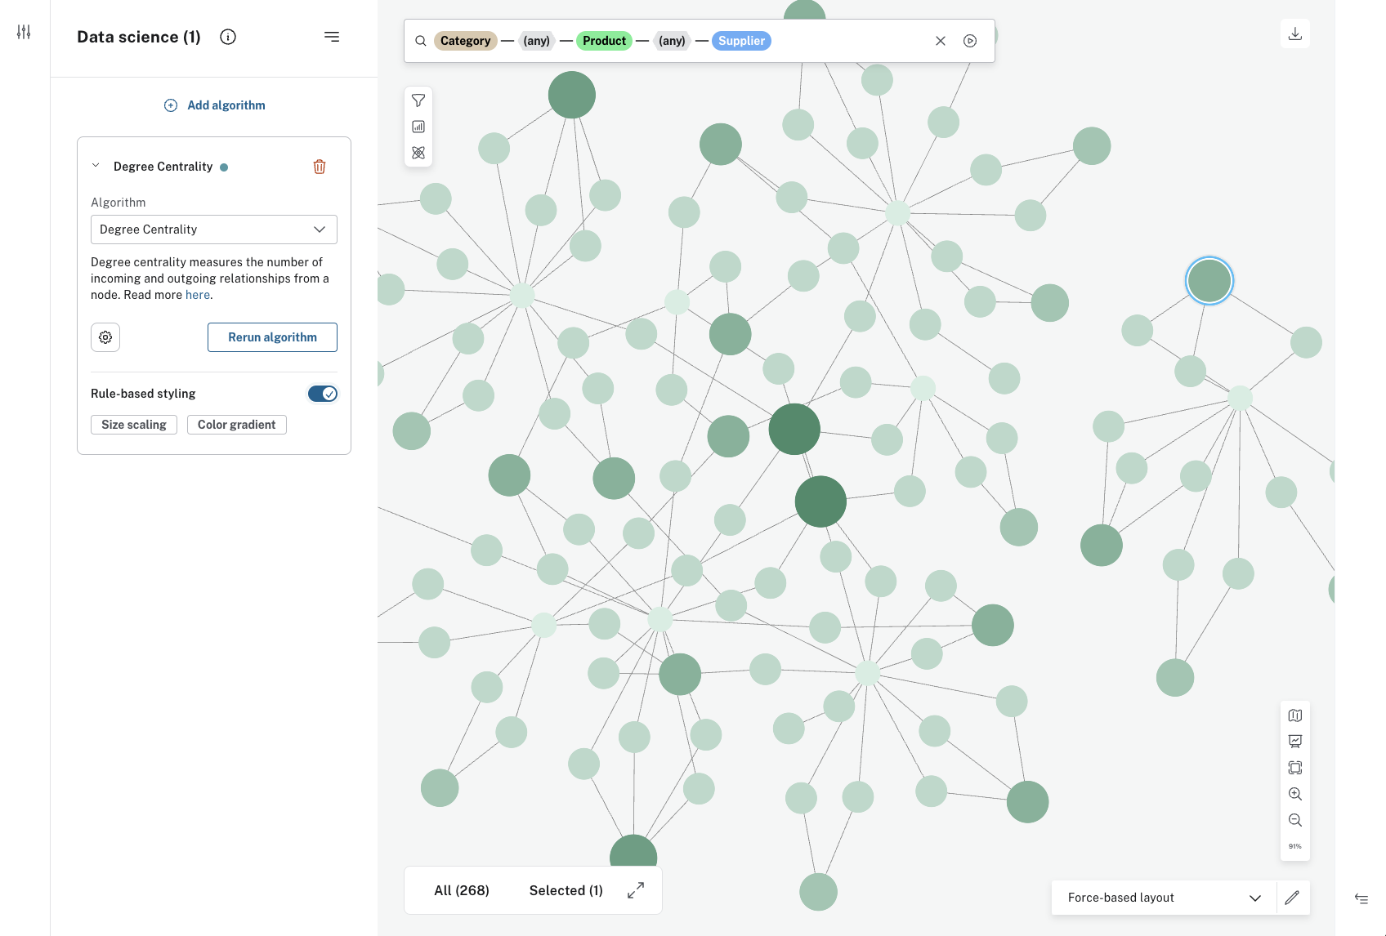Zoom in on the graph
The height and width of the screenshot is (936, 1386).
click(x=1295, y=794)
